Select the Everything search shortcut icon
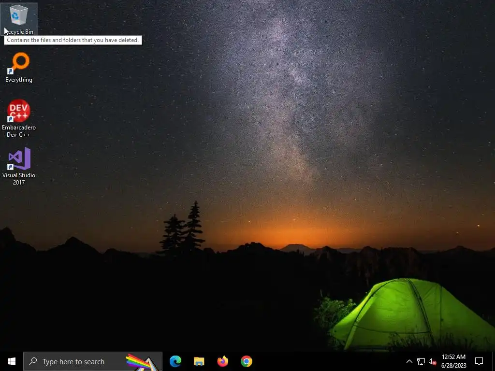The height and width of the screenshot is (371, 495). point(19,63)
